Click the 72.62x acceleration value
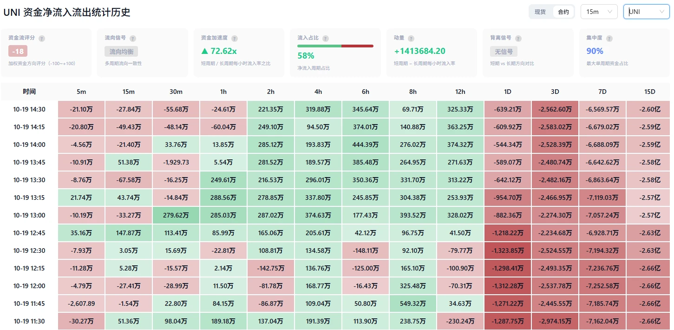This screenshot has height=330, width=674. coord(219,51)
